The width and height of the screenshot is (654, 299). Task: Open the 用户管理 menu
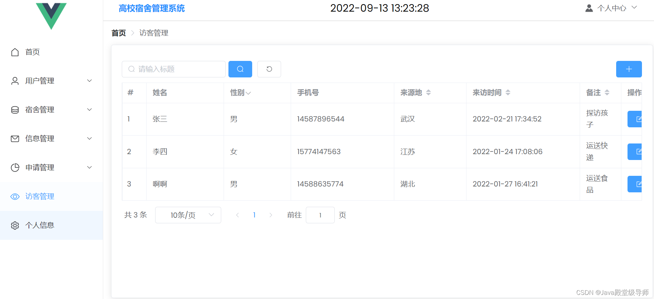[x=52, y=81]
